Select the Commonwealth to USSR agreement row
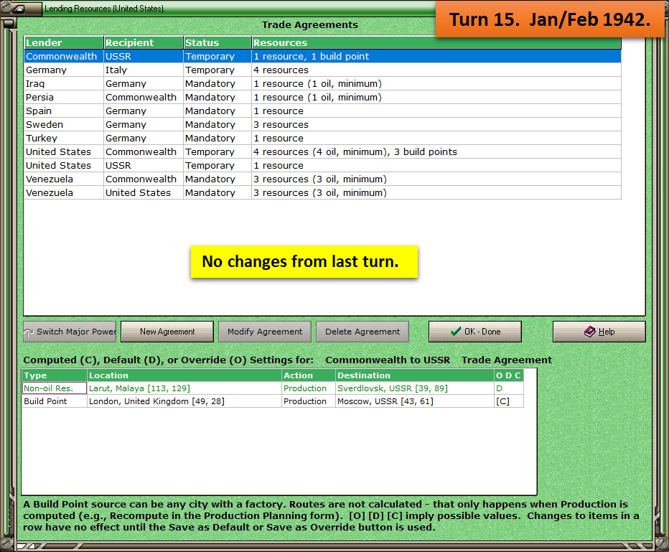 pos(322,56)
